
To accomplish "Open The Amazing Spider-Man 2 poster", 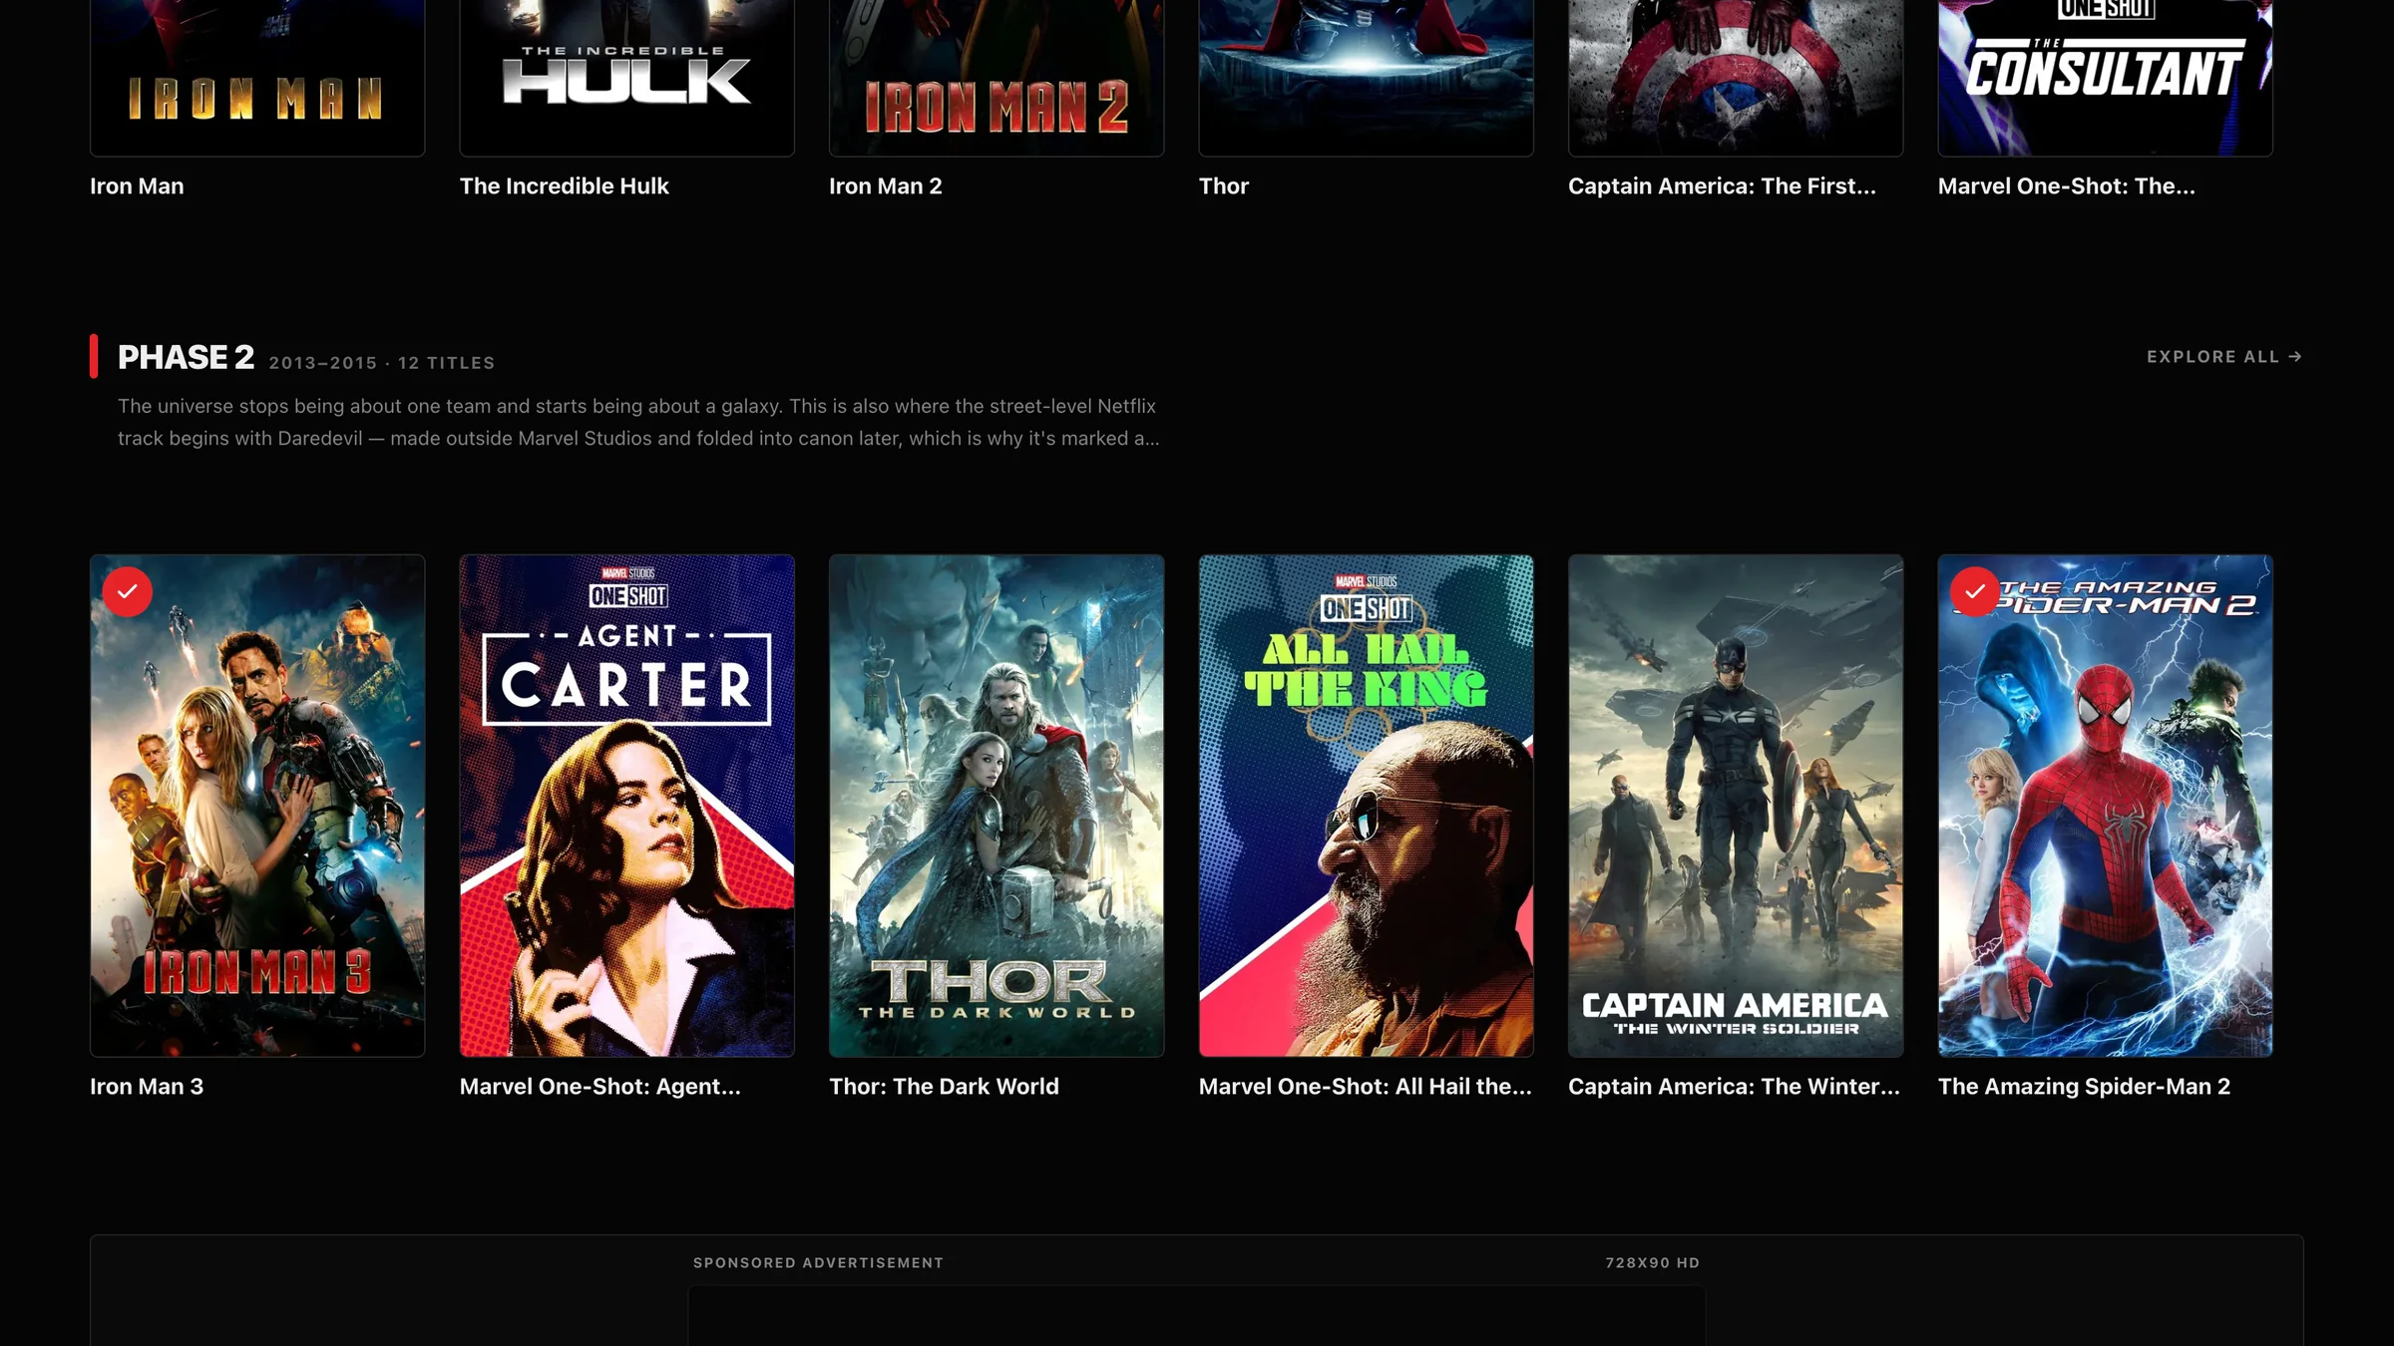I will click(x=2106, y=806).
